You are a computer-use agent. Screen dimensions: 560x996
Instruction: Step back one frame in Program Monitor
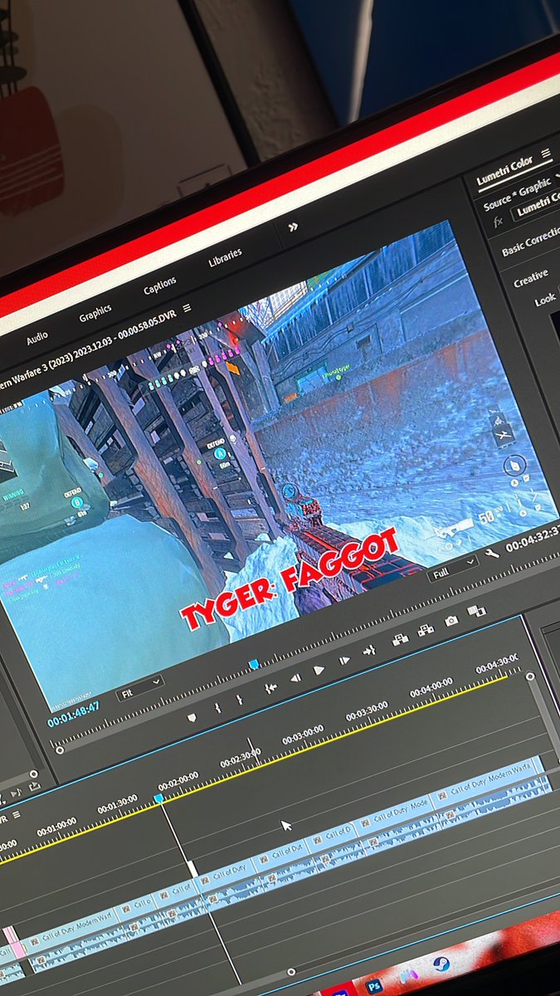pos(295,677)
